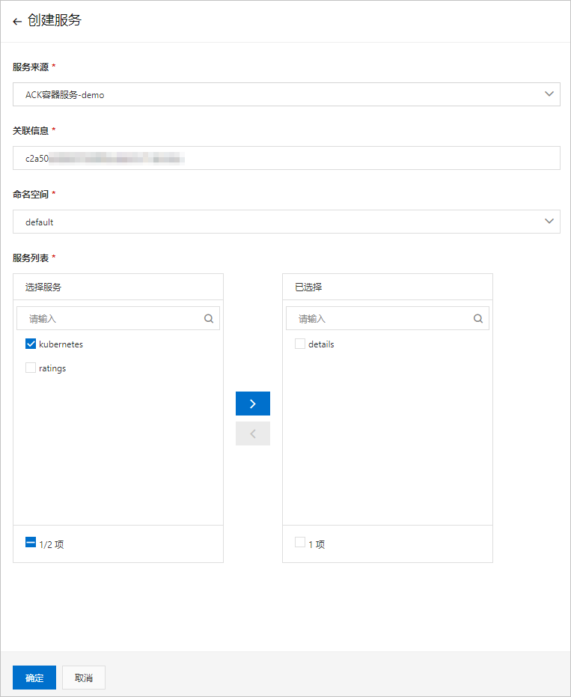Go back using the arrow beside 创建服务
Image resolution: width=571 pixels, height=697 pixels.
(x=17, y=21)
